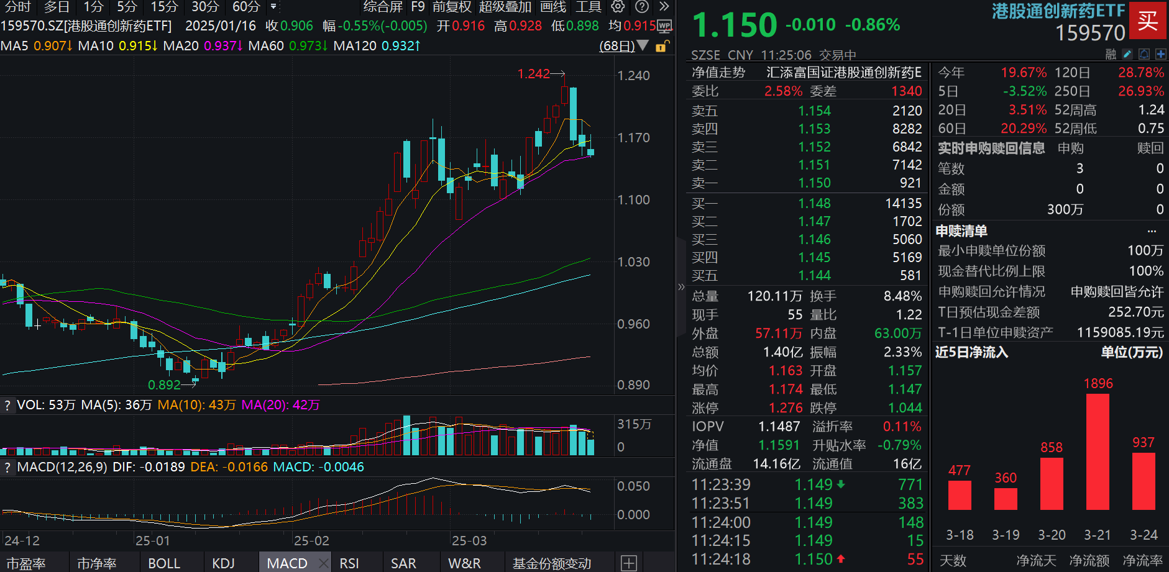
Task: Click MA60 0.973 moving average label
Action: tap(288, 47)
